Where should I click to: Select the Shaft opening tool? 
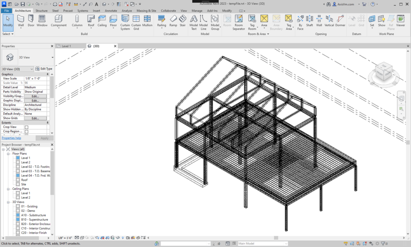309,21
